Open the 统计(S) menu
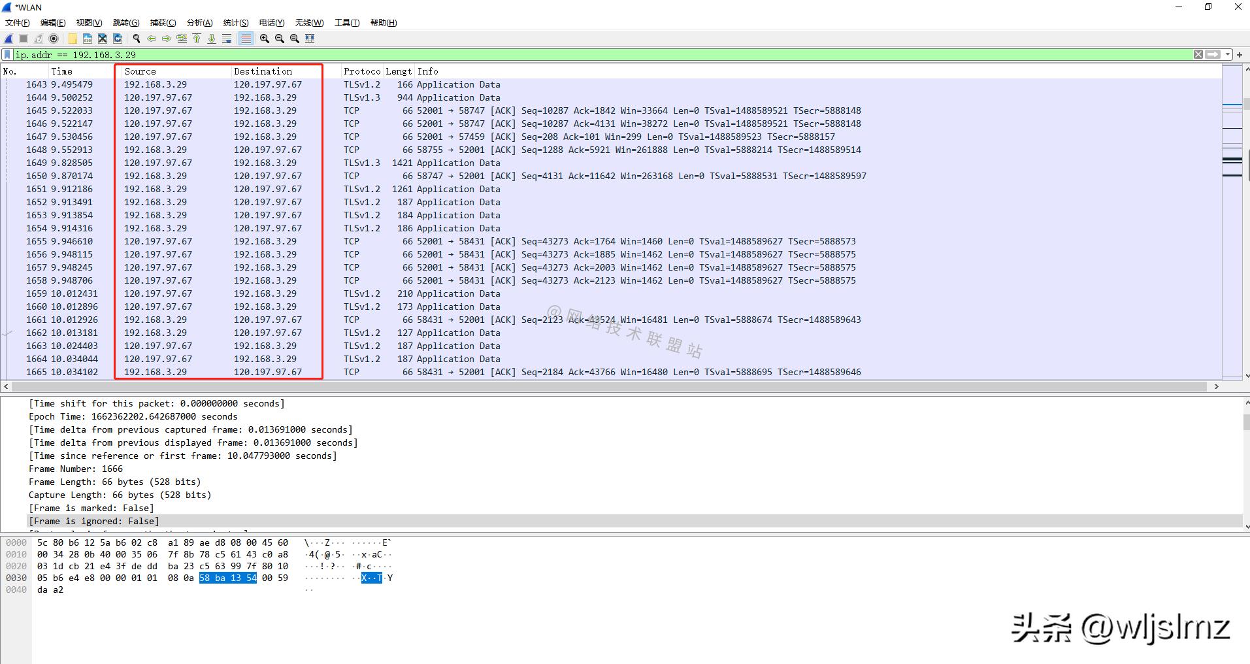 [235, 23]
